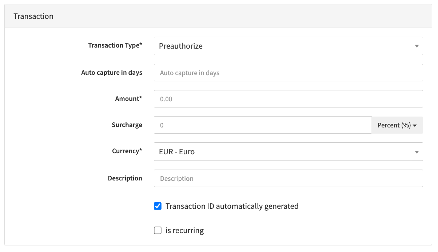Open the Transaction Type dropdown arrow
438x252 pixels.
417,46
